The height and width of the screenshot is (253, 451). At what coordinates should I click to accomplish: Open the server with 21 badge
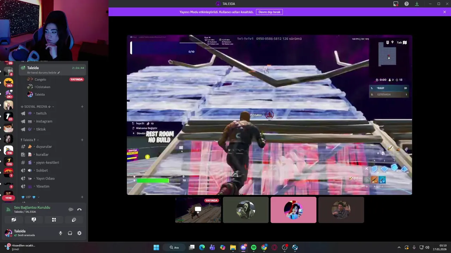pos(8,116)
